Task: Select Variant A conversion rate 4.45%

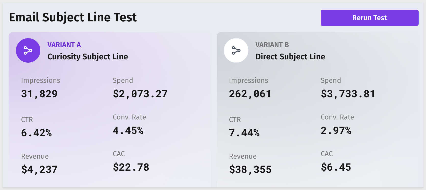Action: pos(128,130)
